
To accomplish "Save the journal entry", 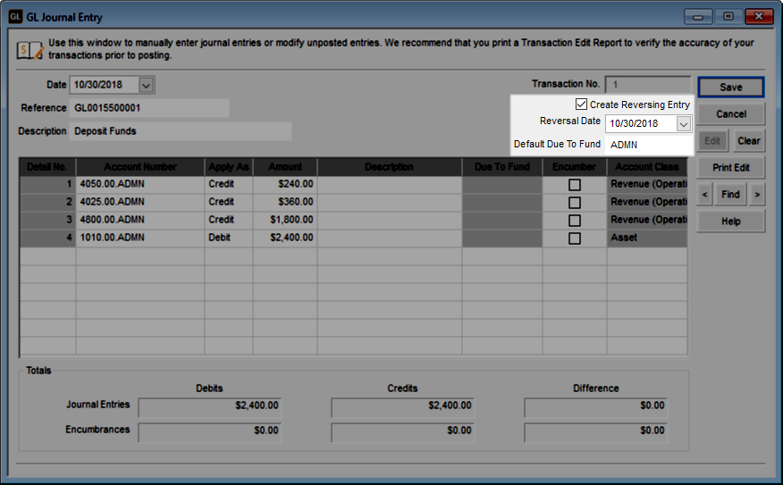I will click(730, 87).
